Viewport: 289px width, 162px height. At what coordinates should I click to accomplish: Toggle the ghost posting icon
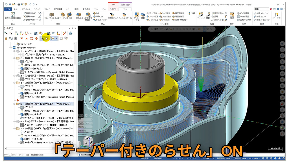pyautogui.click(x=16, y=38)
